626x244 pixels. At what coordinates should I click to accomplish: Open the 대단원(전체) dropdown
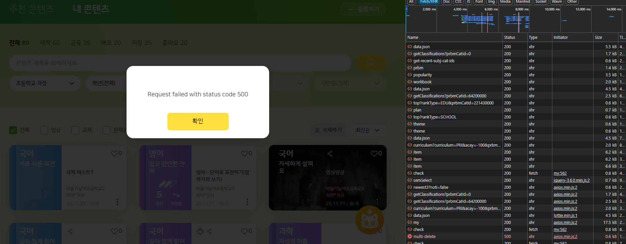point(350,83)
